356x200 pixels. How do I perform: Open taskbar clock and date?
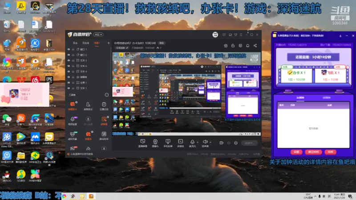[340, 196]
